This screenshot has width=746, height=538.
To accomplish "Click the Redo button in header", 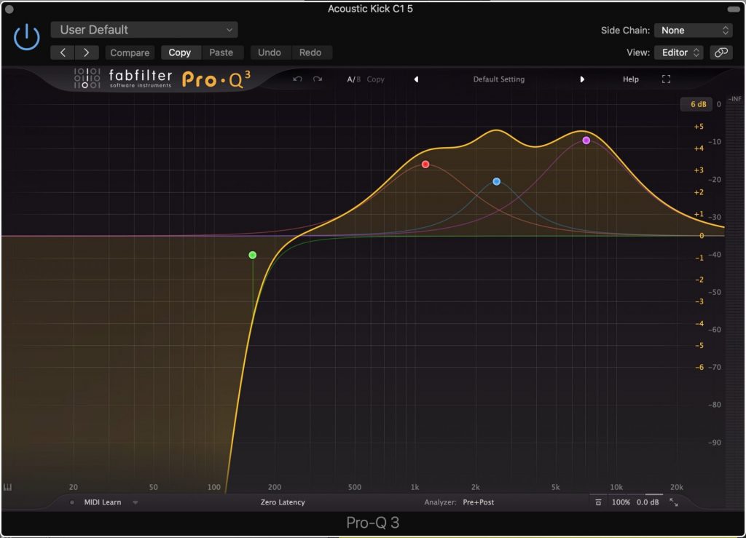I will coord(310,52).
